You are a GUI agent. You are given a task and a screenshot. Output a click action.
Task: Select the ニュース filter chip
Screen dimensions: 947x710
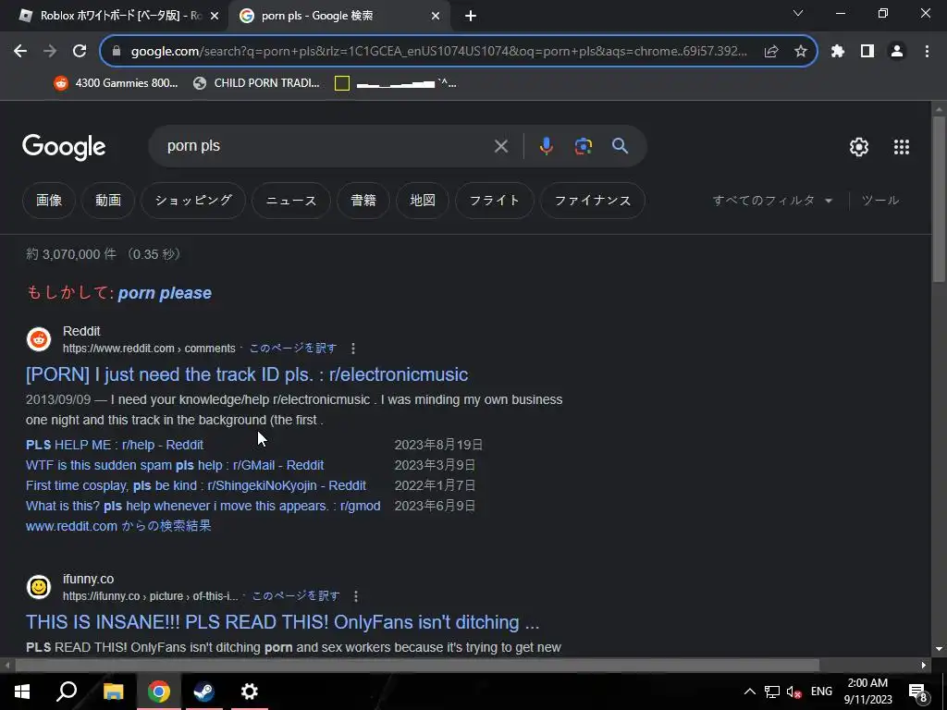291,201
